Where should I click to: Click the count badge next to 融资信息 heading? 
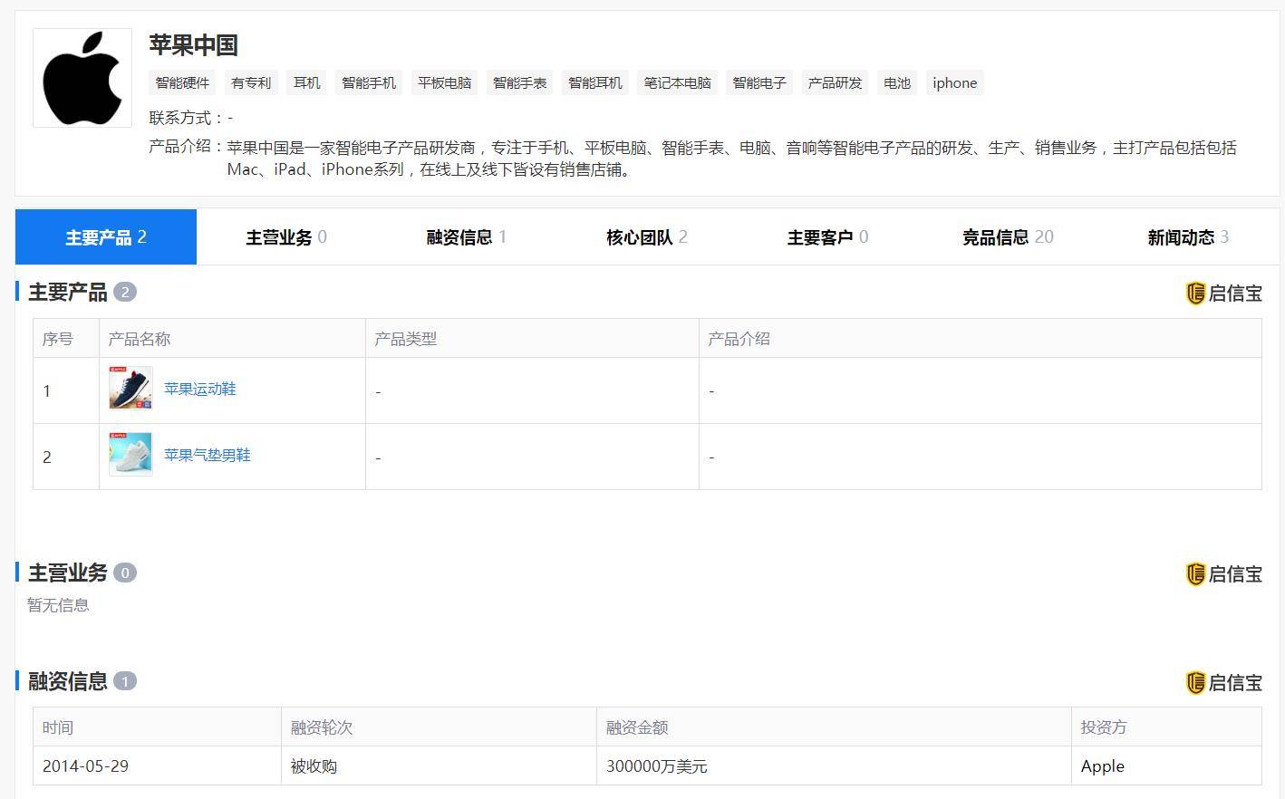124,681
